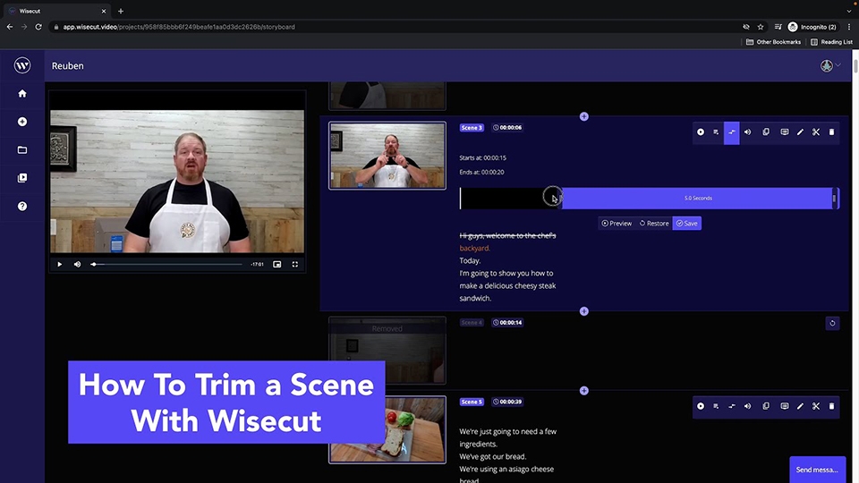
Task: Open Scene 3 subtitles icon
Action: (785, 132)
